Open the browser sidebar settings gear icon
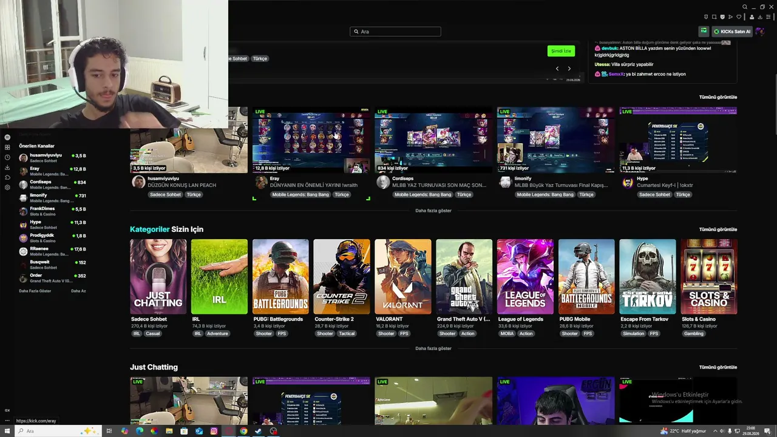This screenshot has width=777, height=437. click(x=7, y=187)
